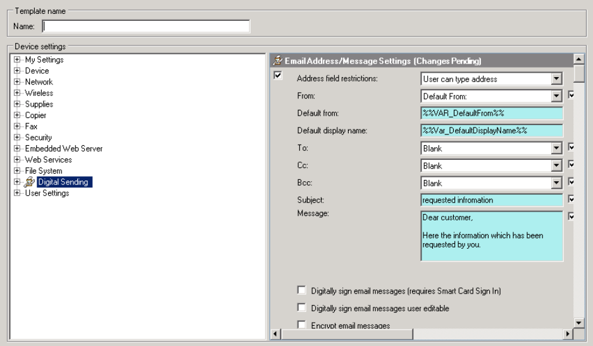Enable Digitally sign email messages user editable
593x346 pixels.
click(x=301, y=307)
